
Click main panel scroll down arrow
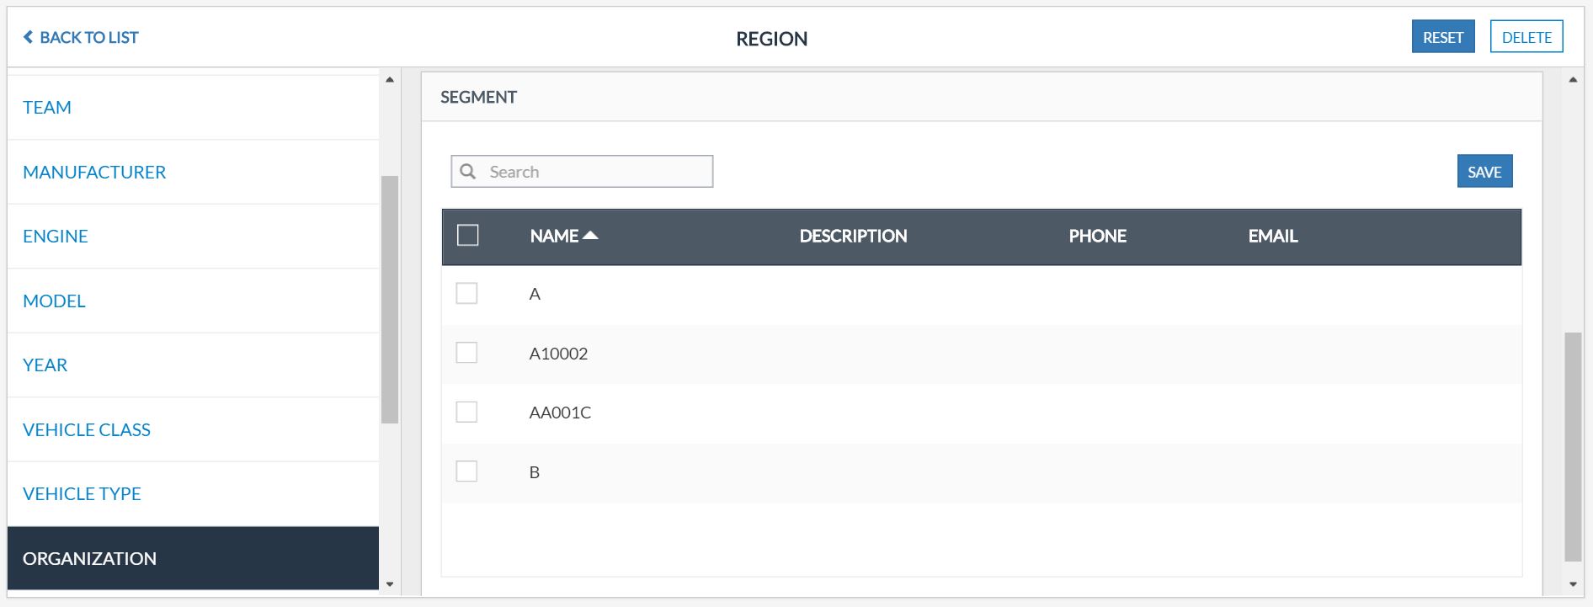1573,583
